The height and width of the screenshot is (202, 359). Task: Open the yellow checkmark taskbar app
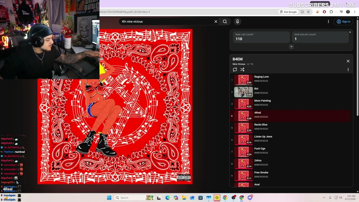coord(217,198)
